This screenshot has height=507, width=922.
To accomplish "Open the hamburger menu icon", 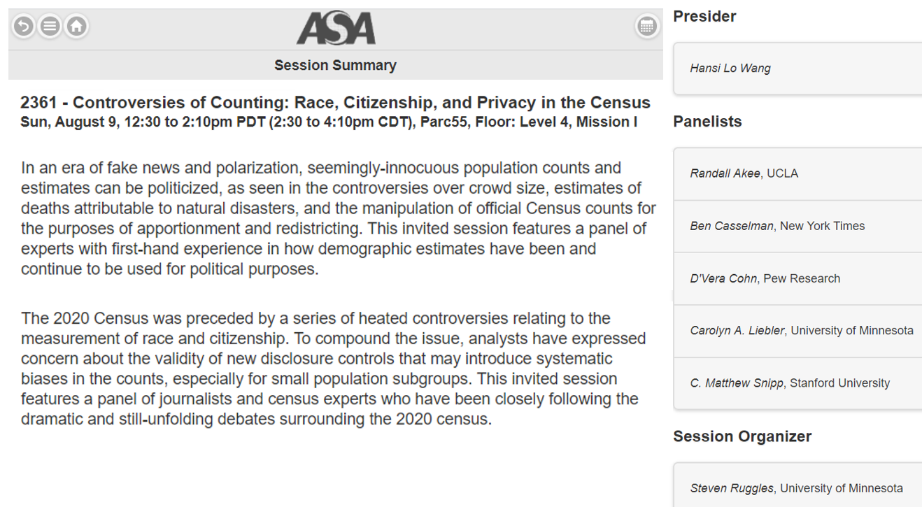I will pos(50,27).
